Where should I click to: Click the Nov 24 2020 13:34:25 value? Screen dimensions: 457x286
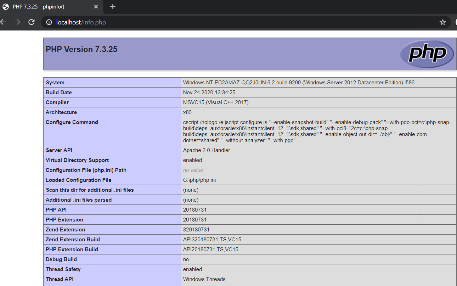(x=209, y=92)
